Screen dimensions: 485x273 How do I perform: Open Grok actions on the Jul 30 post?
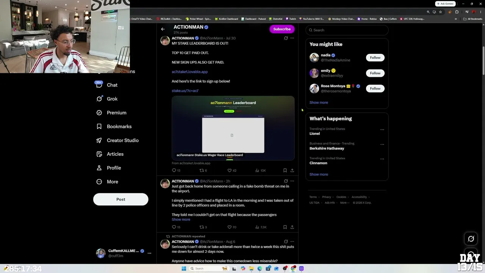coord(286,38)
